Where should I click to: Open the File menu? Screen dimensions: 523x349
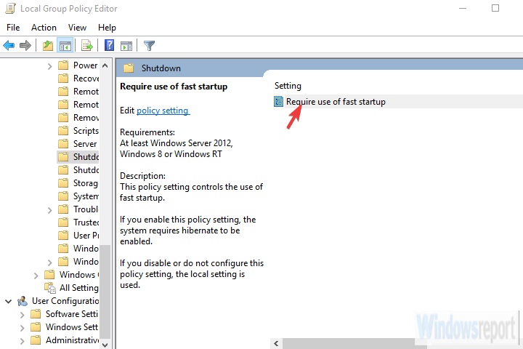(x=13, y=28)
